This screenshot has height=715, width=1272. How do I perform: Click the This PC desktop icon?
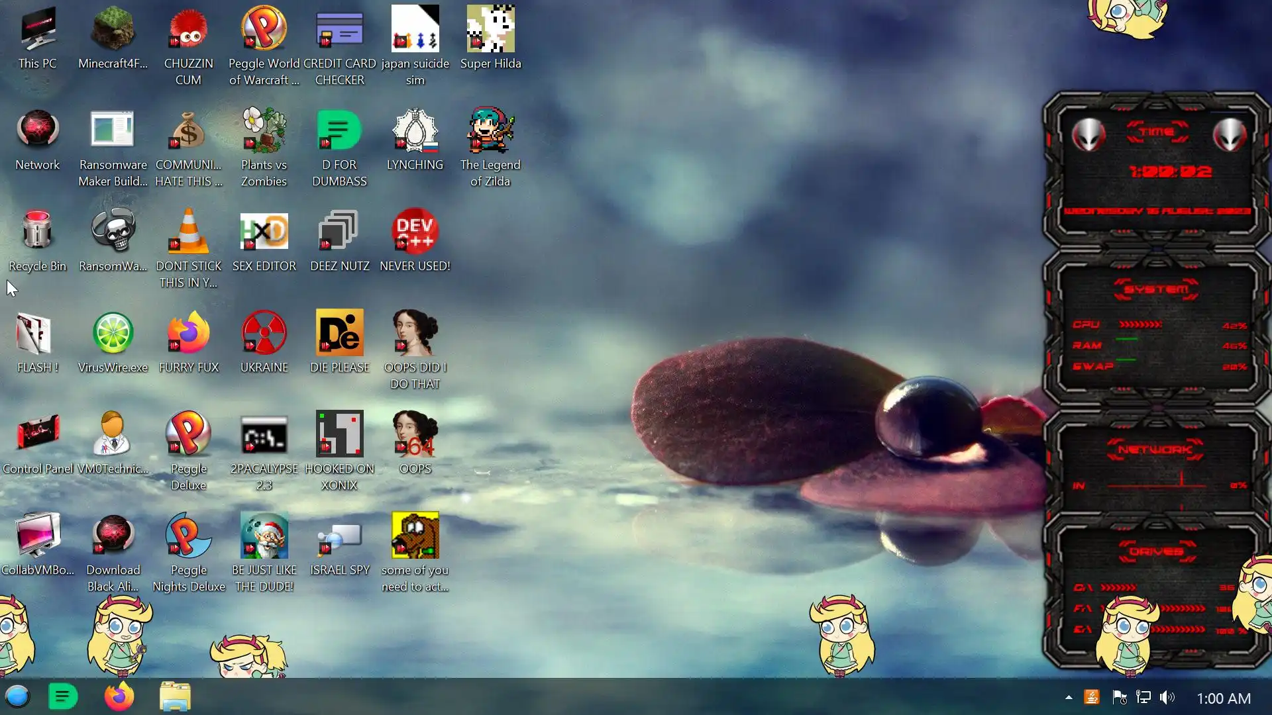tap(37, 29)
